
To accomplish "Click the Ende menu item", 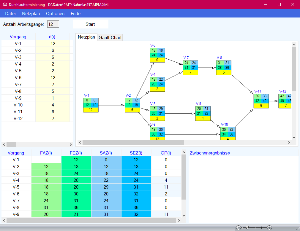I will pos(75,14).
